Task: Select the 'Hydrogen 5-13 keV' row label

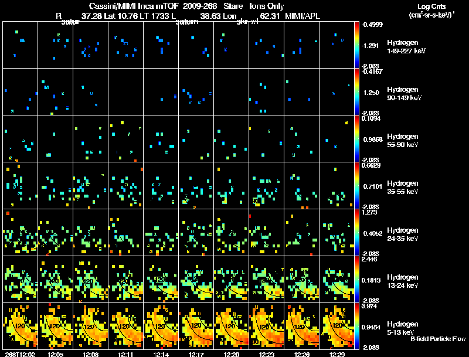Action: [x=403, y=328]
